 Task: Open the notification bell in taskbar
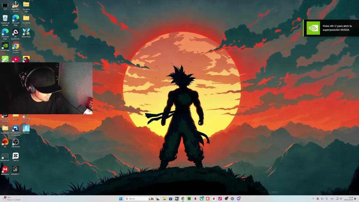click(x=355, y=199)
